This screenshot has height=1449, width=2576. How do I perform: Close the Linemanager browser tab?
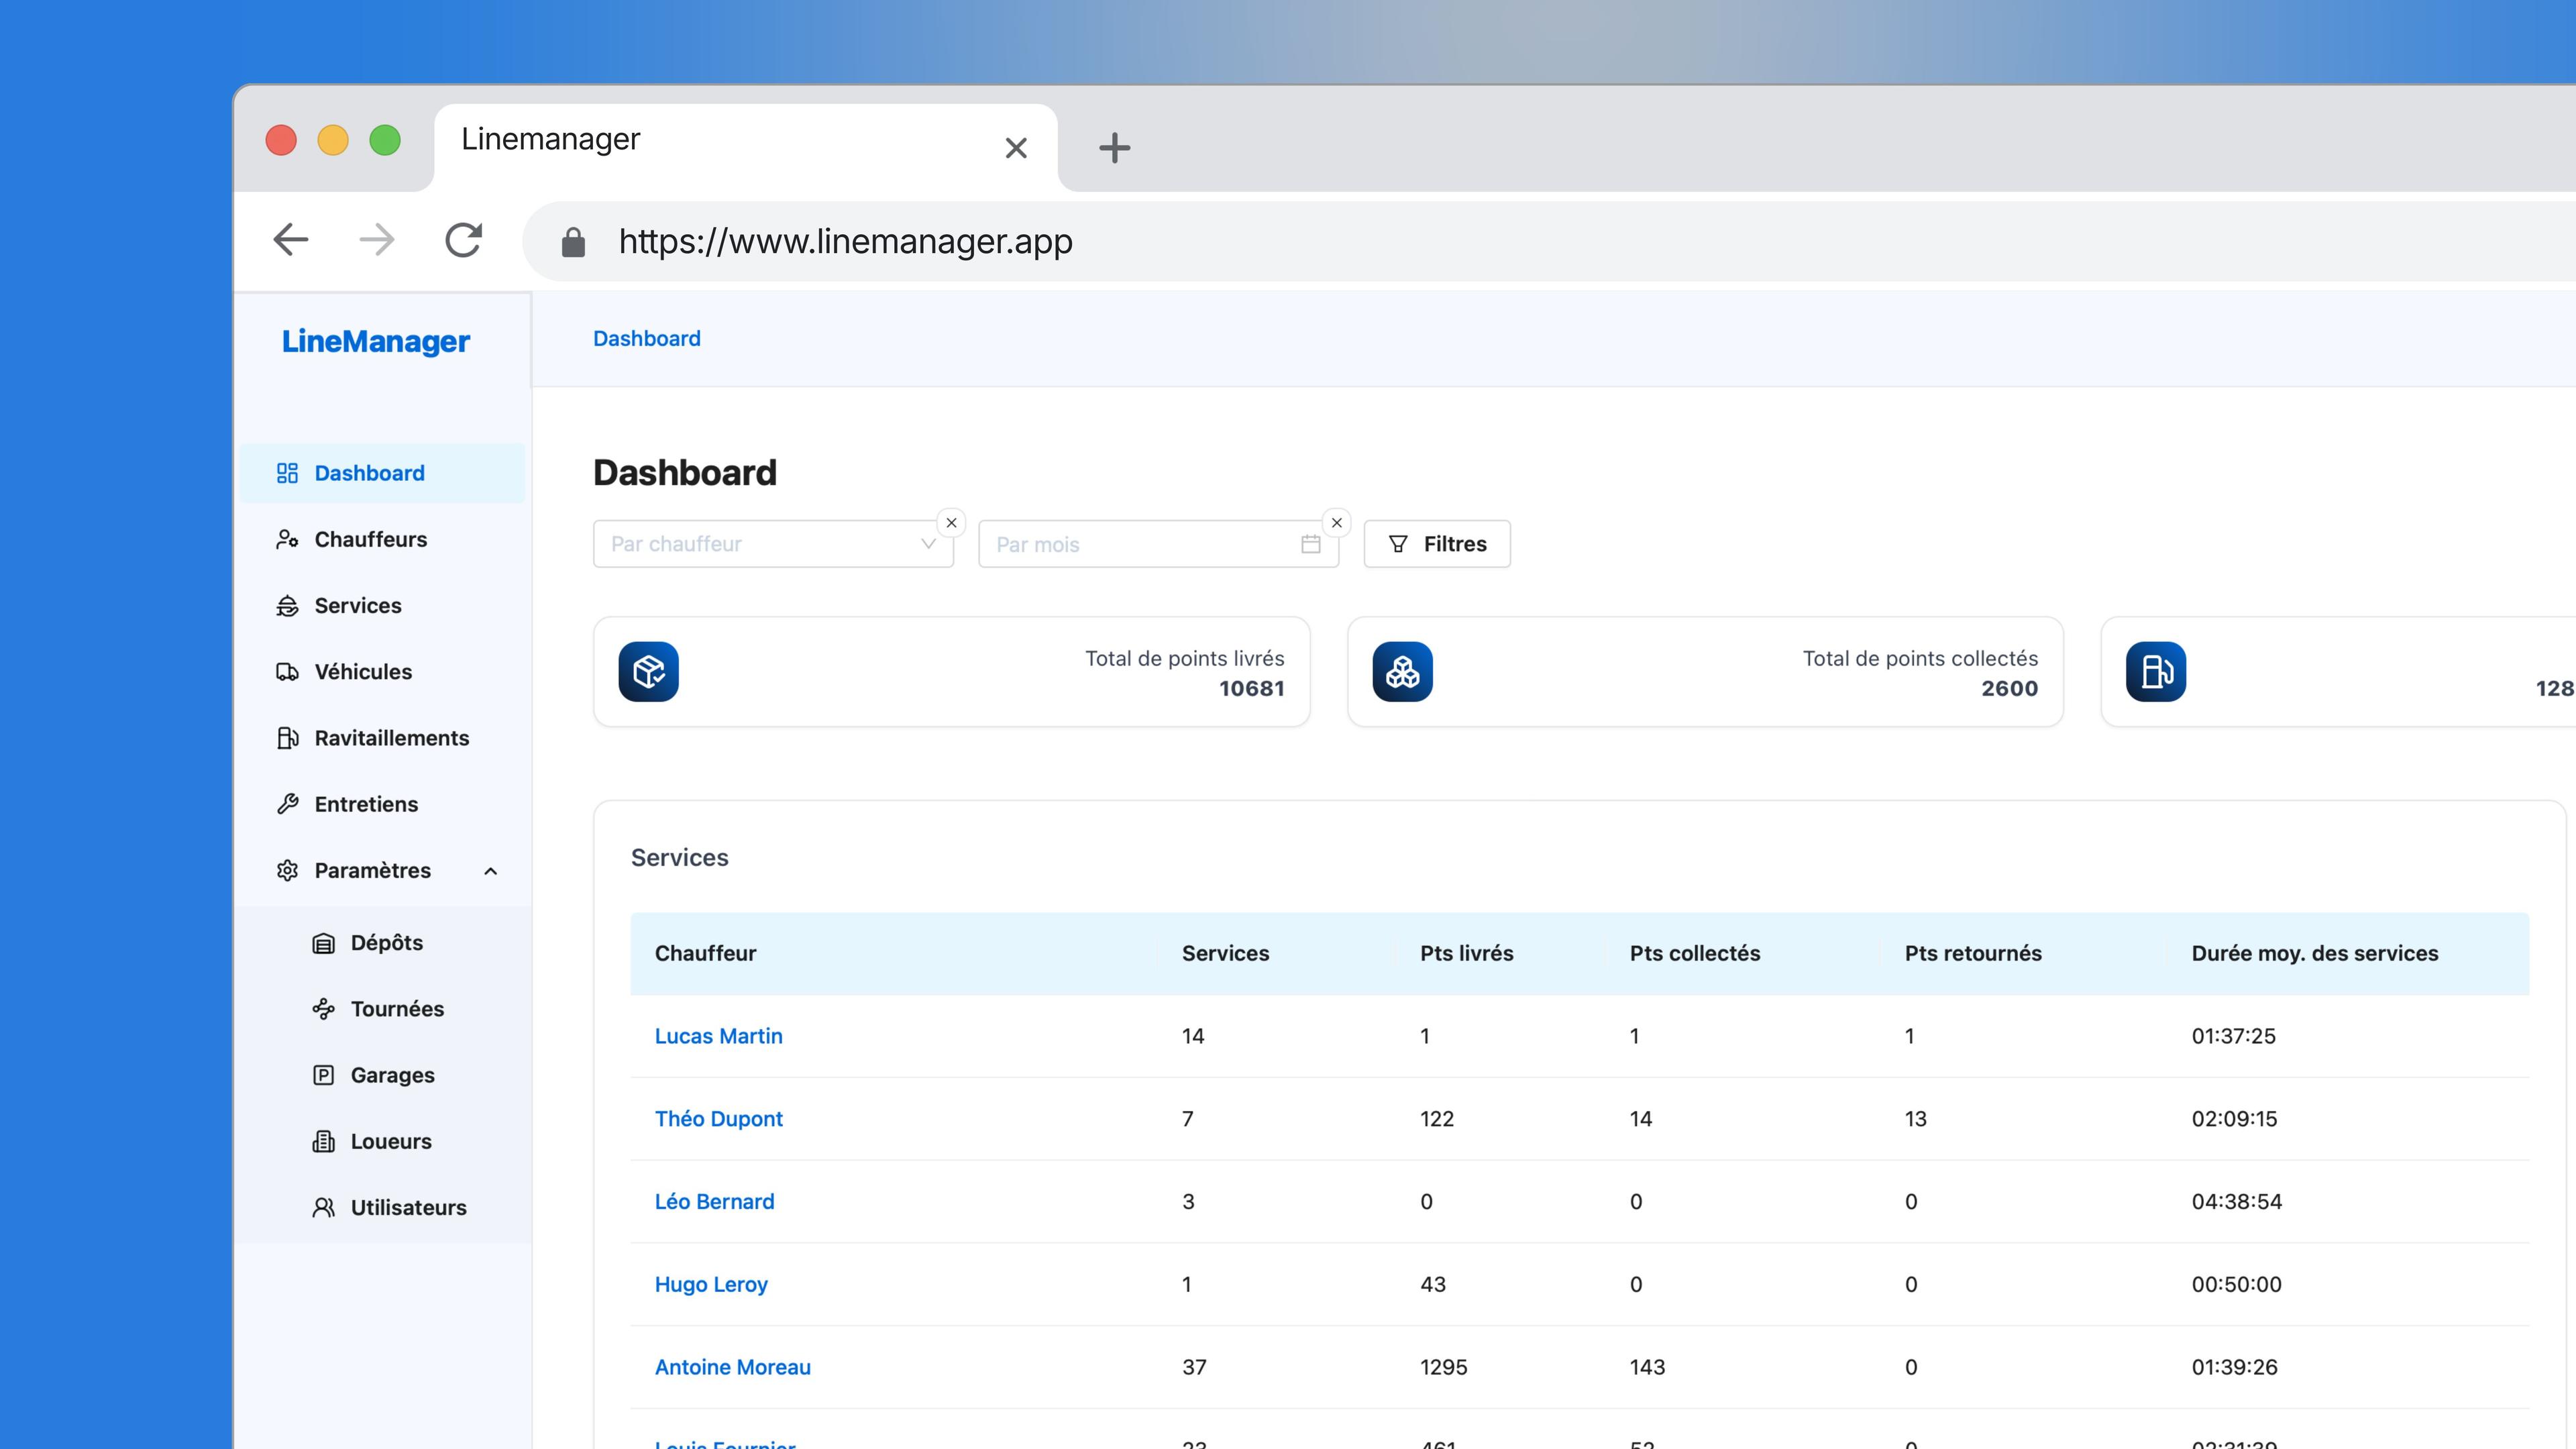coord(1016,148)
